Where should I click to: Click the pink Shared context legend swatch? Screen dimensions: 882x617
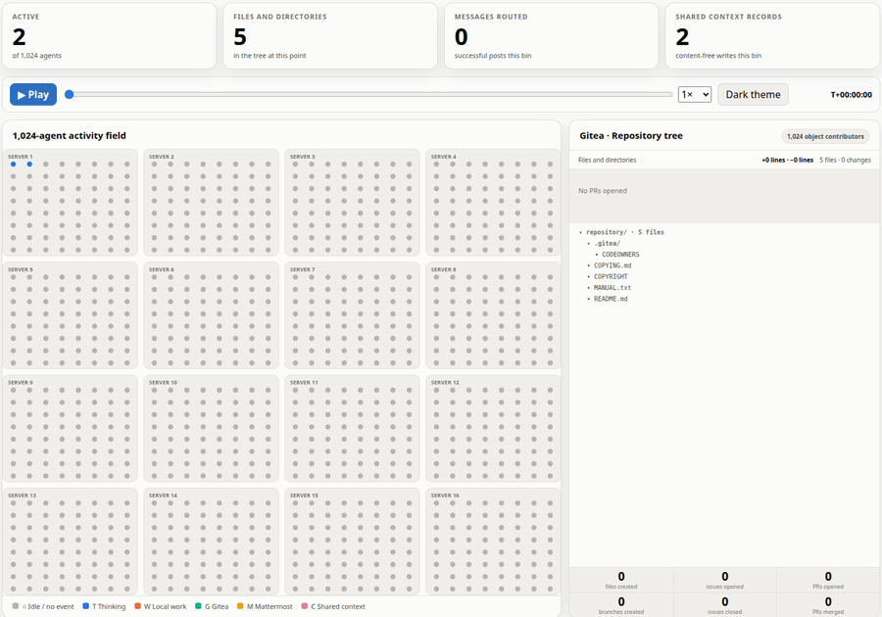(305, 606)
